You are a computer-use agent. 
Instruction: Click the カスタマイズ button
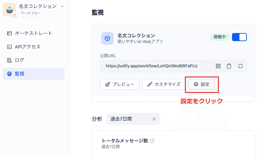[x=163, y=84]
